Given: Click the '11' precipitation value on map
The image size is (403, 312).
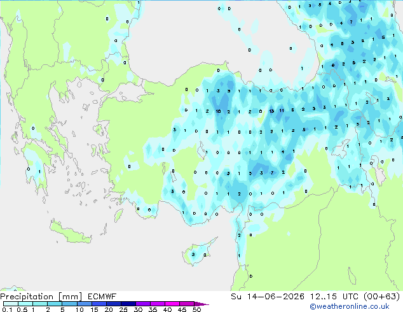Looking at the screenshot, I should (x=282, y=110).
